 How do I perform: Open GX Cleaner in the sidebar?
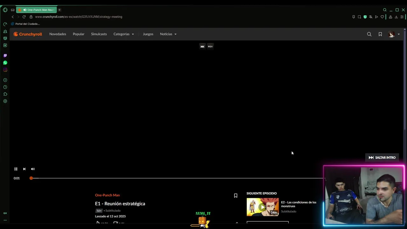click(5, 31)
